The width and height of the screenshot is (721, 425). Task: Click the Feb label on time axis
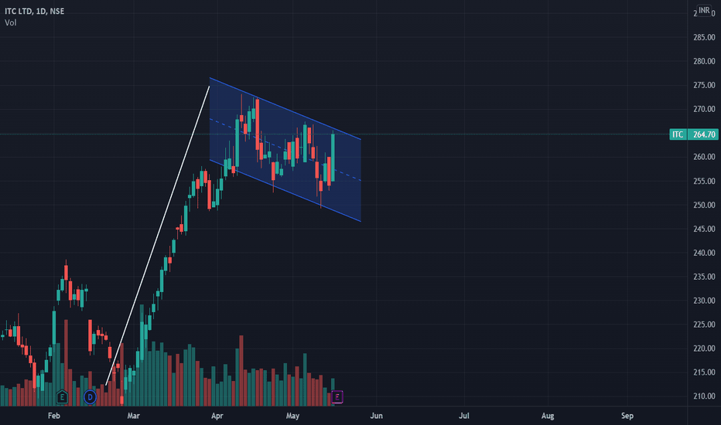pos(54,416)
